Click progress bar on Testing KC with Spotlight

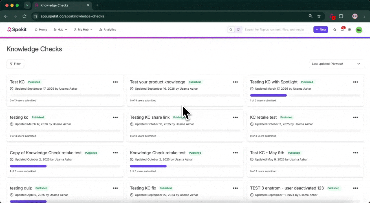click(x=305, y=95)
